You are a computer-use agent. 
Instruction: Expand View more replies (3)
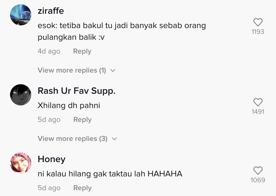tap(77, 139)
